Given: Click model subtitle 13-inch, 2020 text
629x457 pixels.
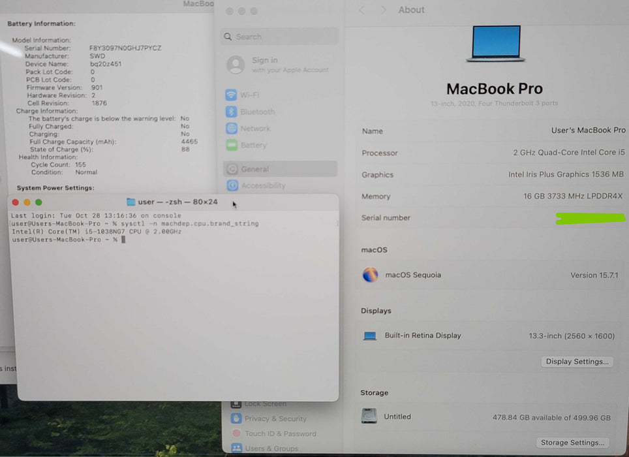Looking at the screenshot, I should pos(494,103).
